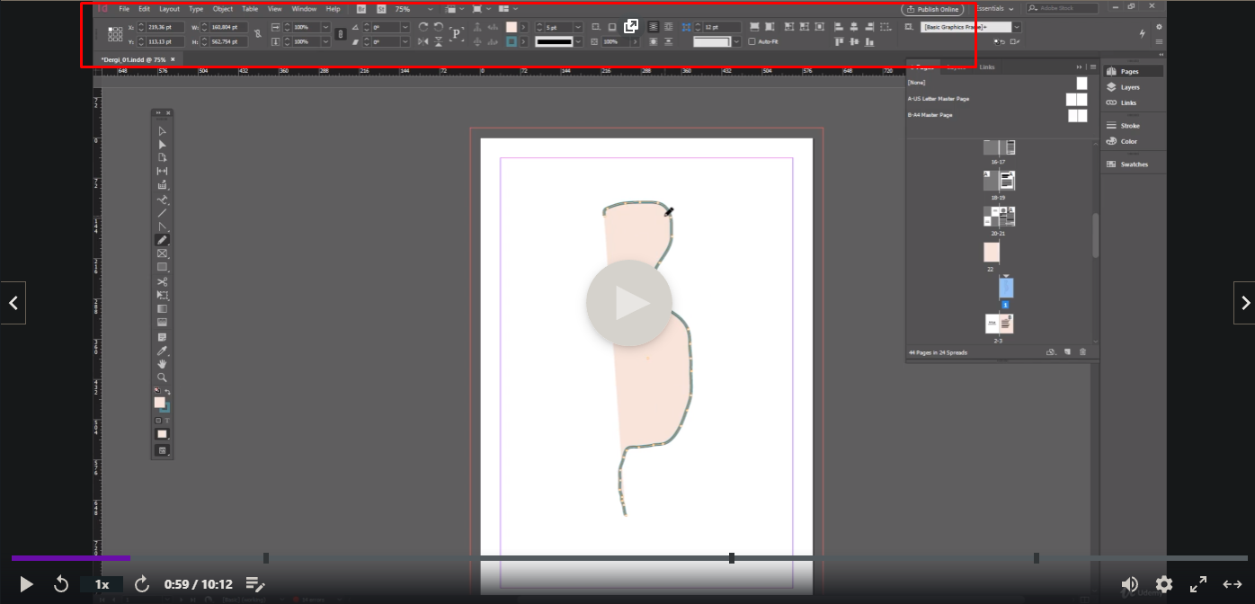Toggle constrain proportions for scaling
Screen dimensions: 1255x604
(x=340, y=34)
